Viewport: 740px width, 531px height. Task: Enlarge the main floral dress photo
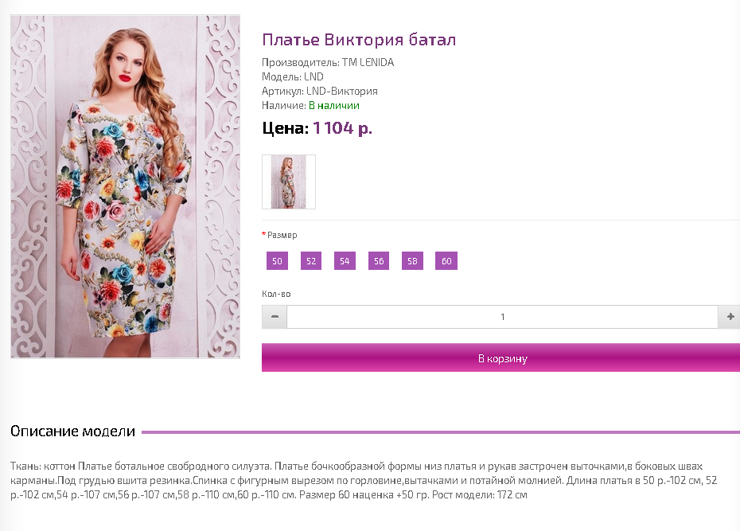pos(125,186)
